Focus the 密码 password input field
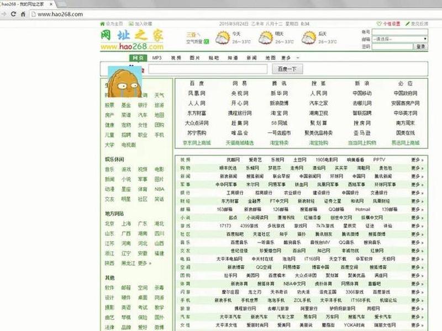The width and height of the screenshot is (442, 331). tap(392, 47)
